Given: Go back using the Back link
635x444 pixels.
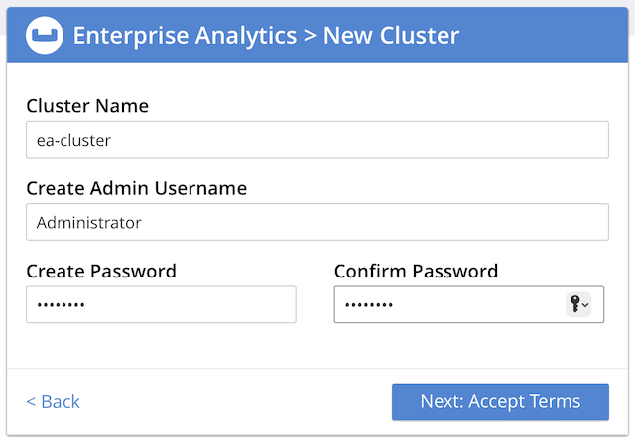Looking at the screenshot, I should [x=54, y=401].
